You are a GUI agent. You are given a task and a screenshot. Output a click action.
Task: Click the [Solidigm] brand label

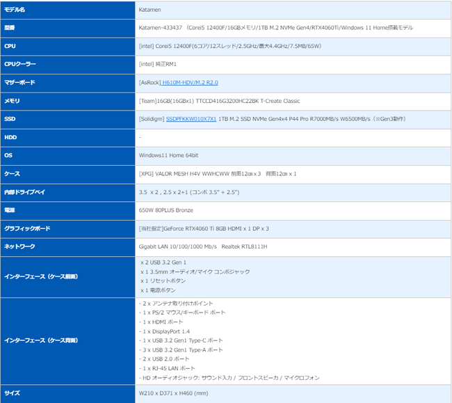(x=152, y=119)
